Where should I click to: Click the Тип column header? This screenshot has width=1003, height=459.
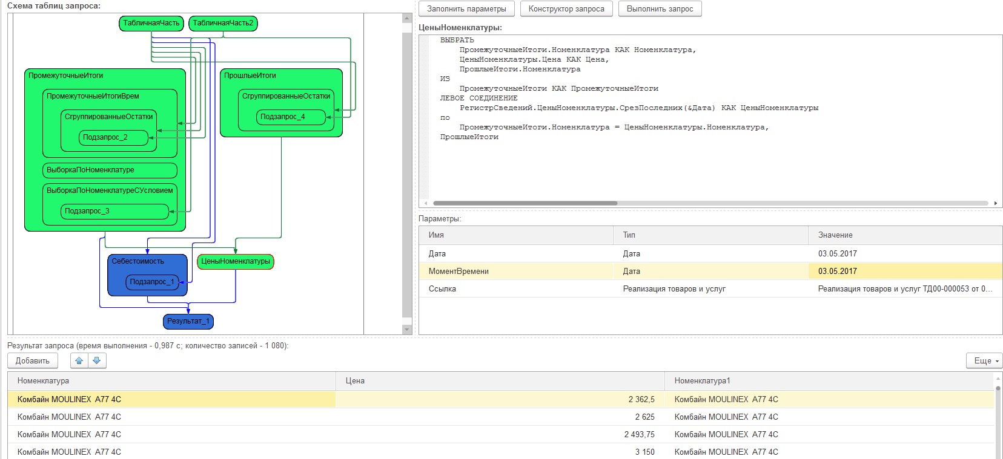pyautogui.click(x=711, y=235)
